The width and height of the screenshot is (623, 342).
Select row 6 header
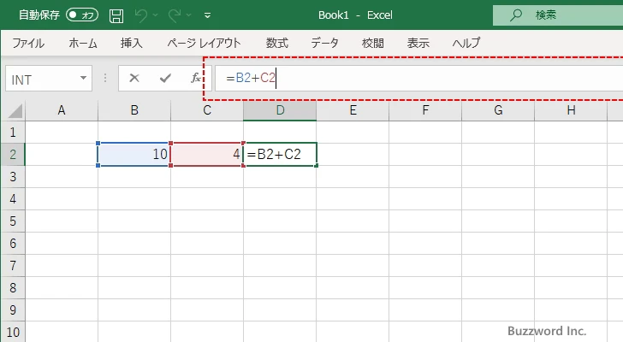(x=13, y=243)
